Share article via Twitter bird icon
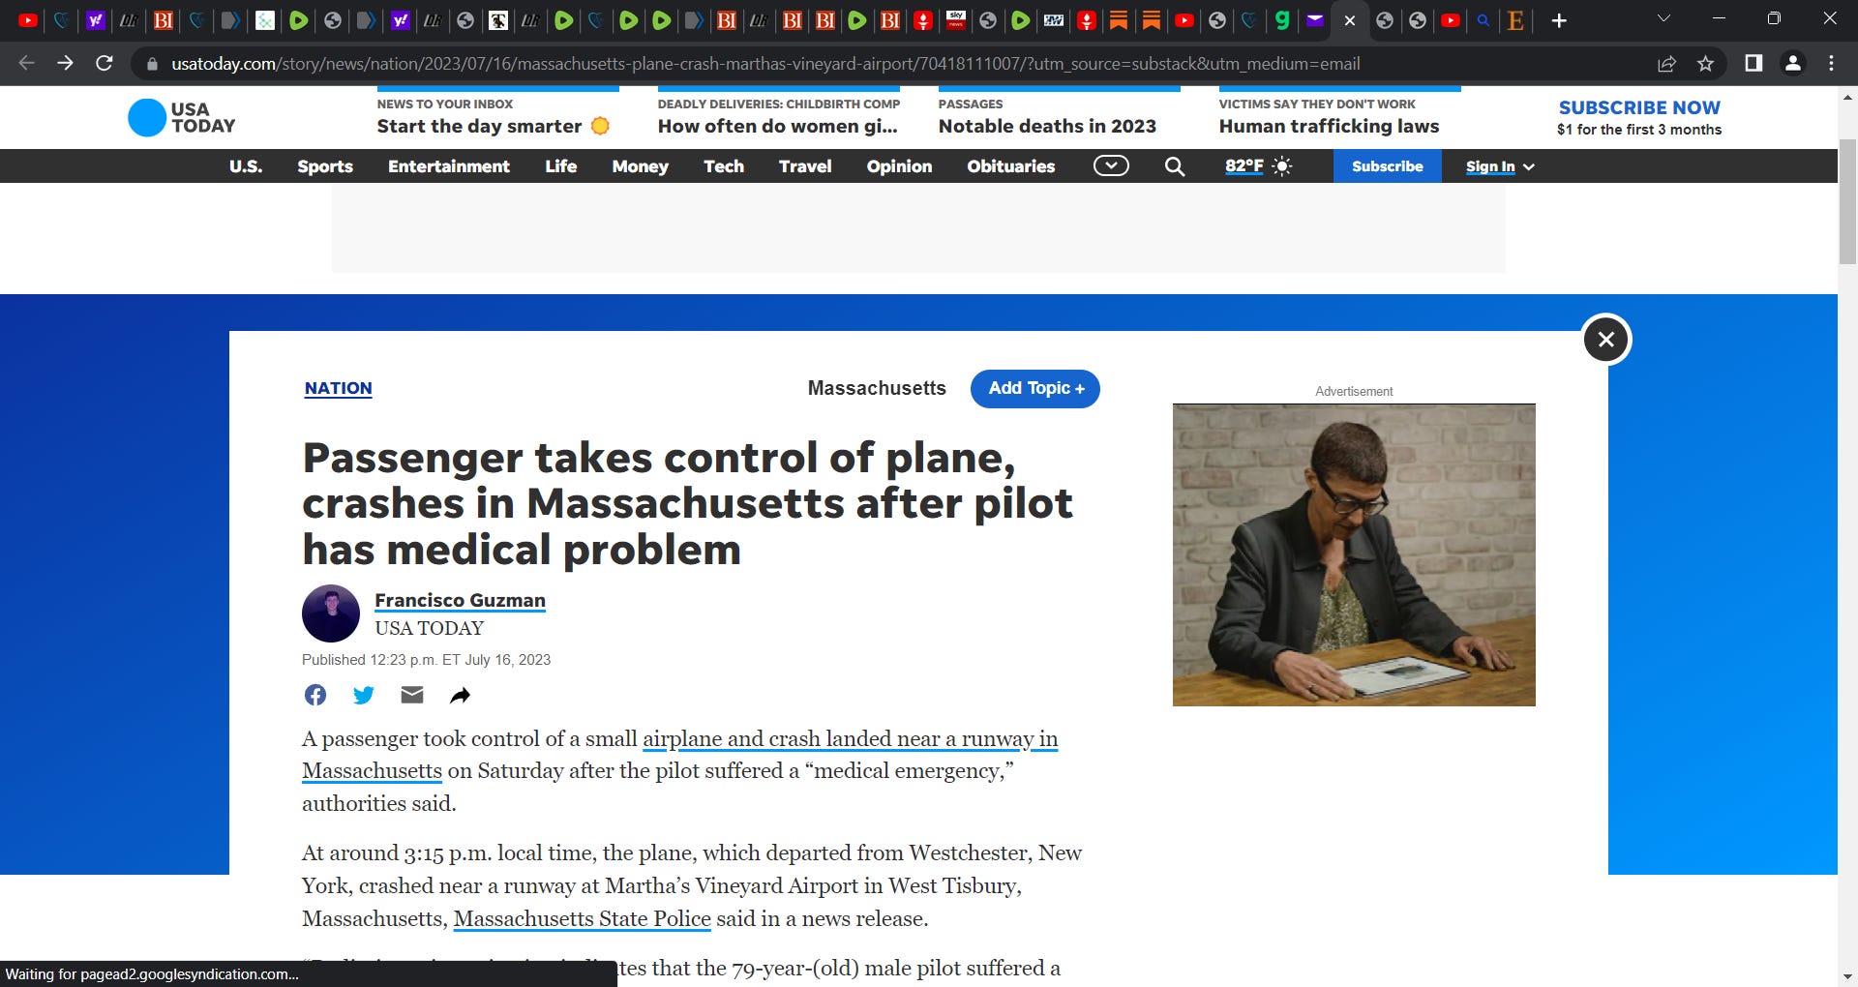 tap(364, 695)
